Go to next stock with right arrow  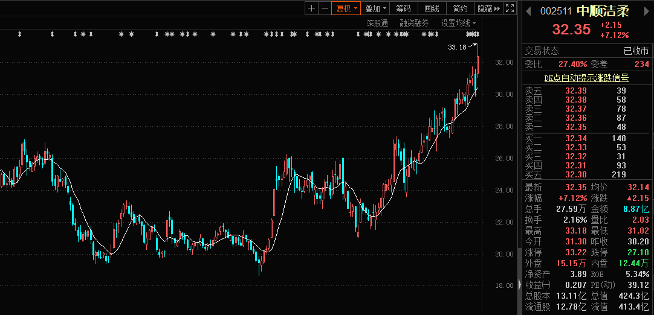click(647, 10)
